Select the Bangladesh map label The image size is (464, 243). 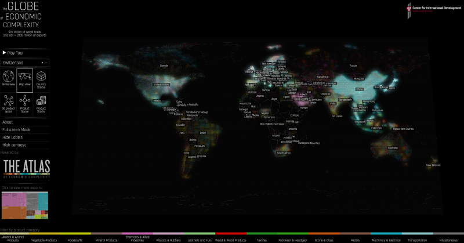pos(345,100)
